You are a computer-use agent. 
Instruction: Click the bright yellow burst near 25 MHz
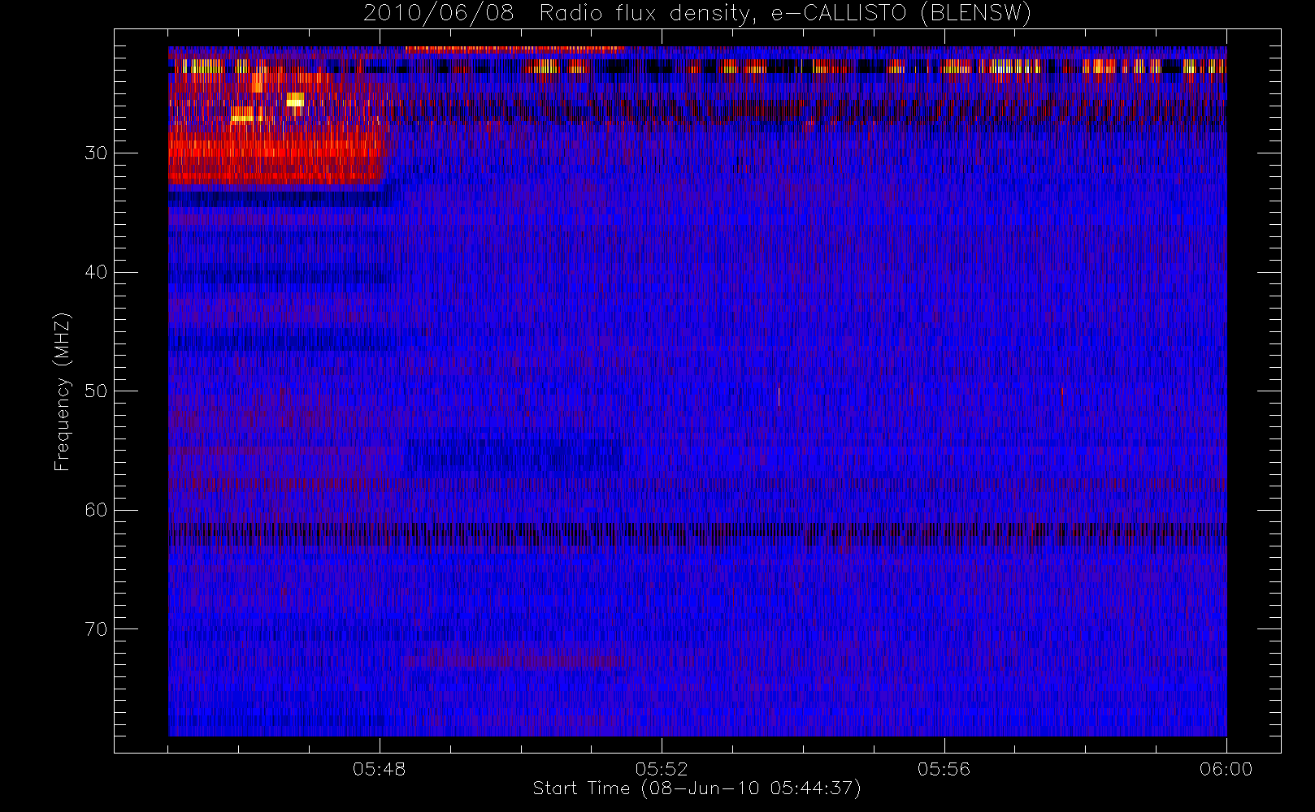(295, 99)
